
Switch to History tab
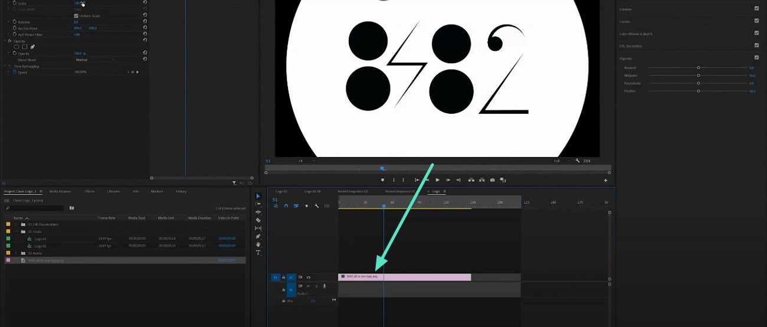click(x=181, y=191)
